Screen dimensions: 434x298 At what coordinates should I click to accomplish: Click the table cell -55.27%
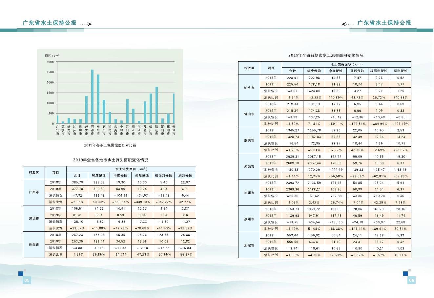coord(185,254)
